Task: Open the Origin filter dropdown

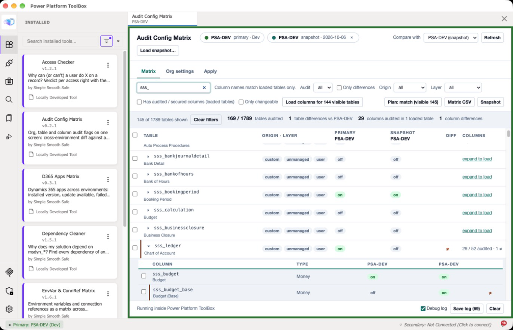Action: pyautogui.click(x=410, y=87)
